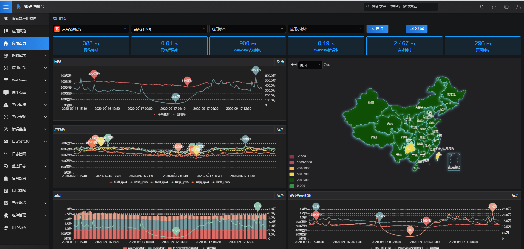Click the 应用首页 home icon
The width and height of the screenshot is (524, 249).
pos(6,43)
